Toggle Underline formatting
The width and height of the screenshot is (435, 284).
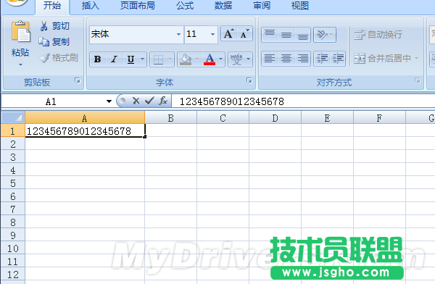pos(130,59)
